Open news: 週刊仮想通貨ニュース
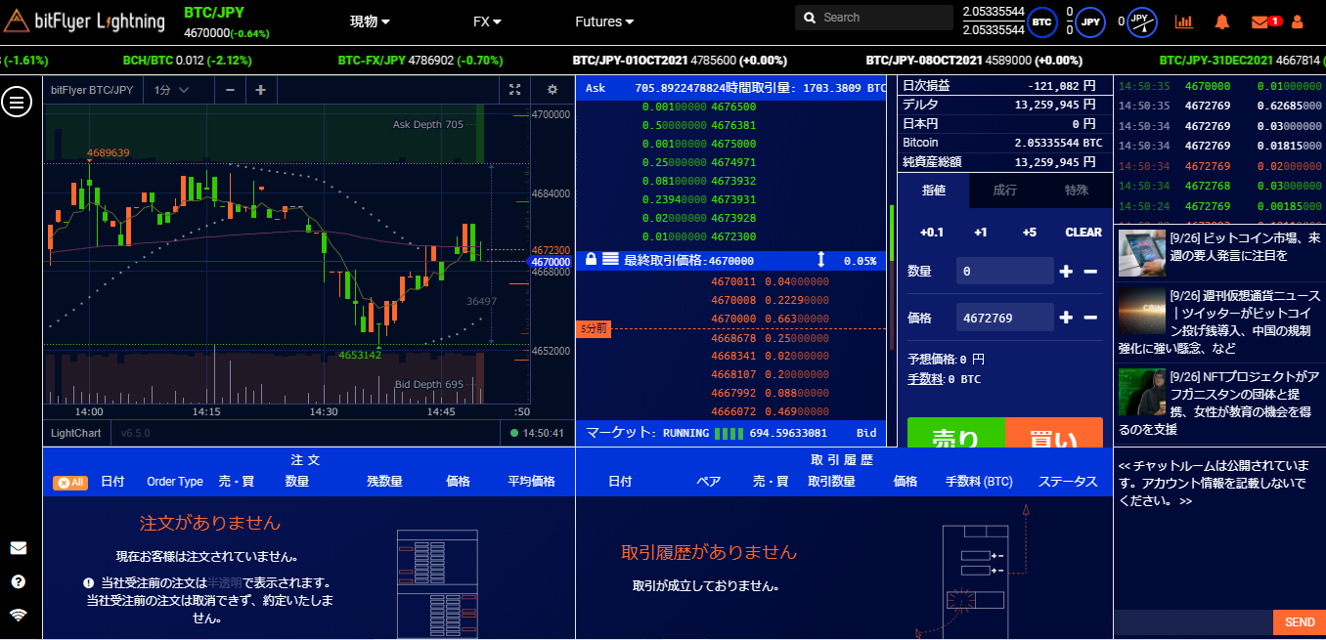1326x640 pixels. coord(1220,320)
